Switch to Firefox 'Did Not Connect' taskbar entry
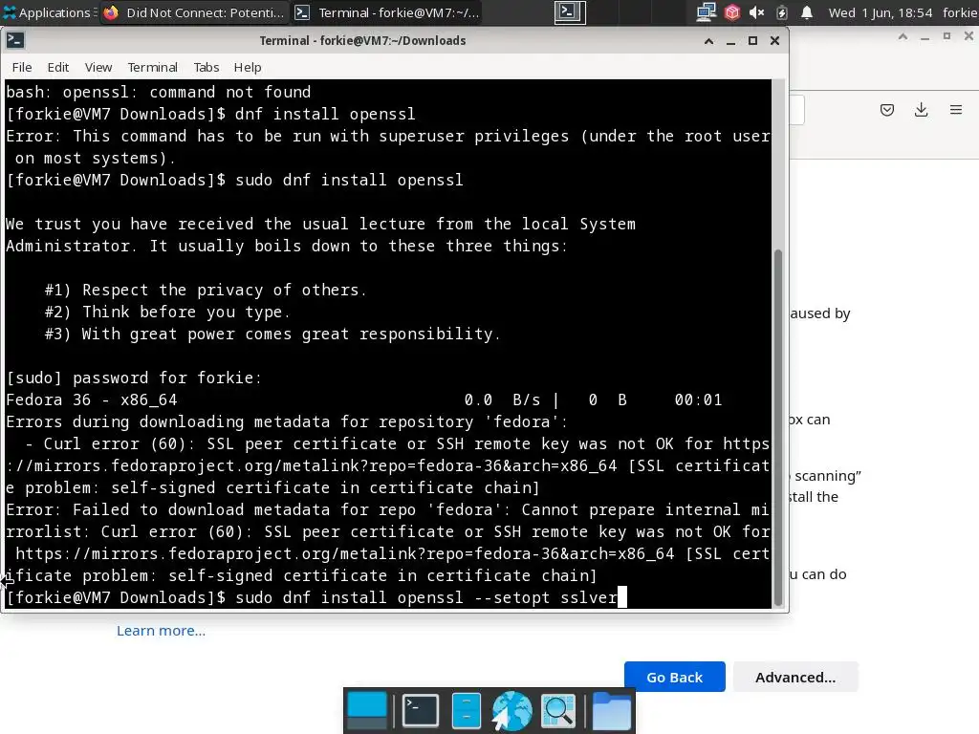 pyautogui.click(x=193, y=12)
